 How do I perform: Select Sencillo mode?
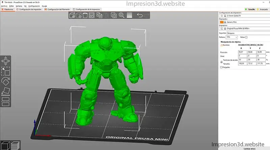(250, 9)
